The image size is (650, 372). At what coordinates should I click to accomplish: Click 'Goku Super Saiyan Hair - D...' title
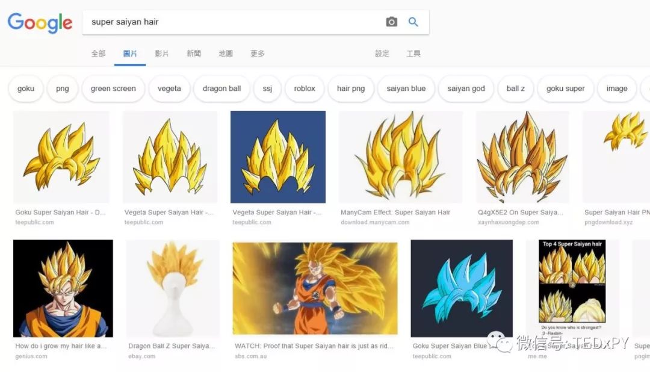pos(60,212)
